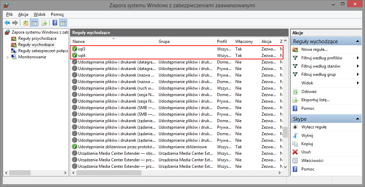Select the sql3 rule name
Screen dimensions: 365x187
coord(82,49)
